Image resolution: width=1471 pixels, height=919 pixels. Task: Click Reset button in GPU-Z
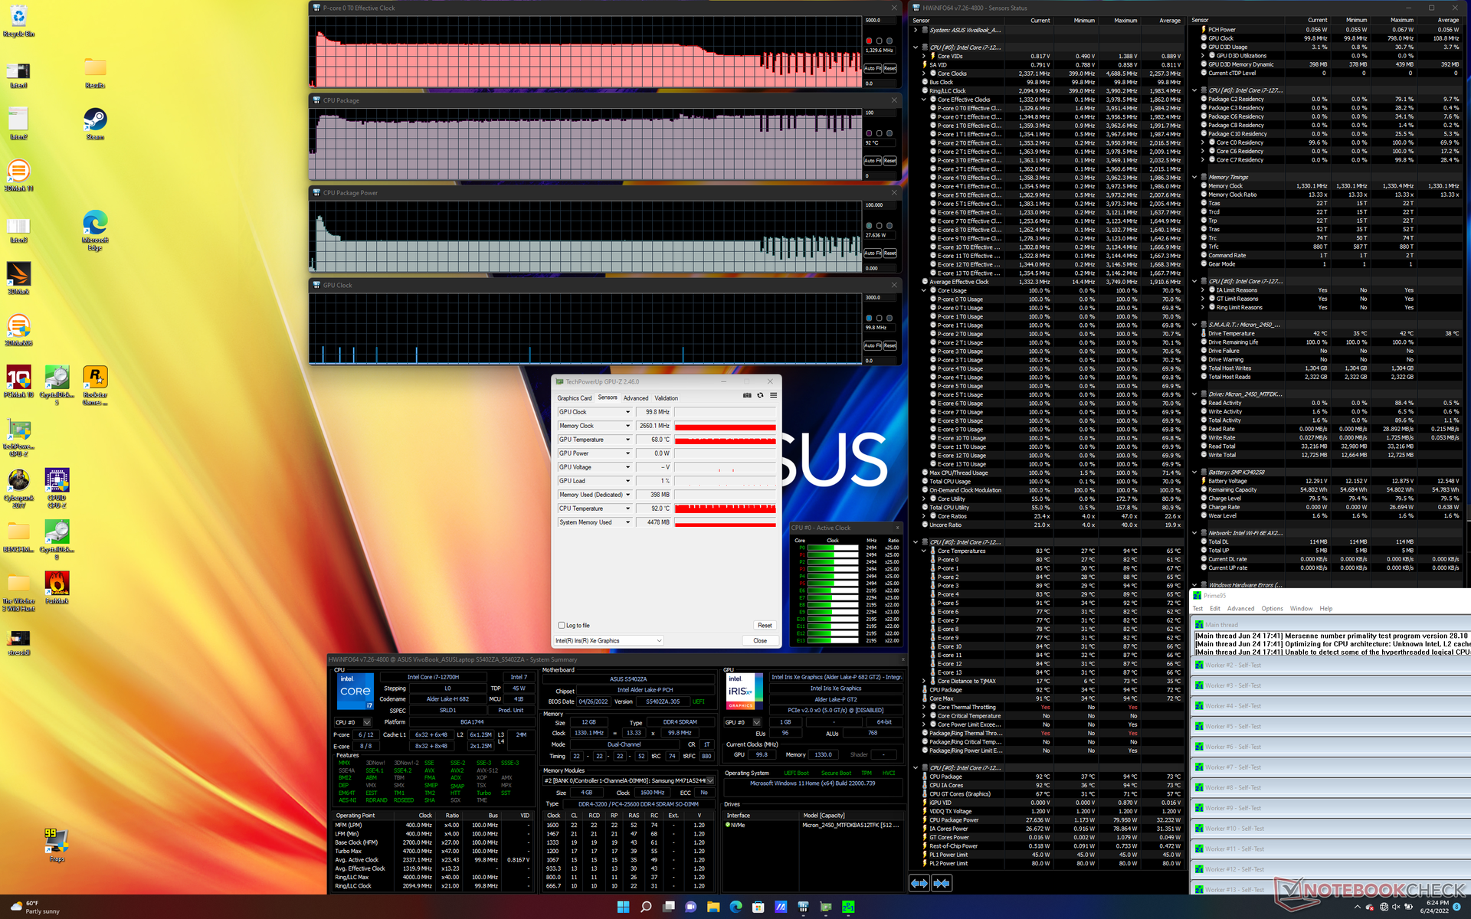click(764, 626)
